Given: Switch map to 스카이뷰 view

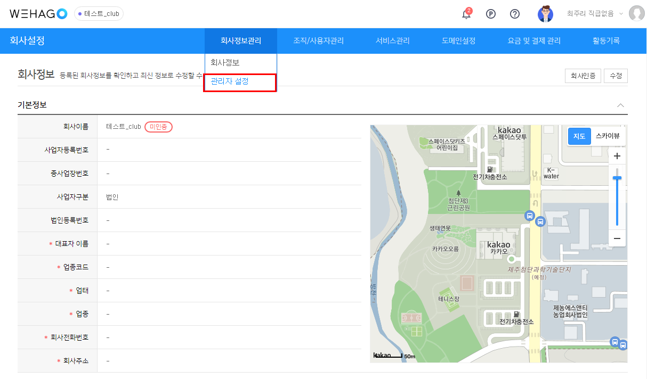Looking at the screenshot, I should pyautogui.click(x=608, y=136).
